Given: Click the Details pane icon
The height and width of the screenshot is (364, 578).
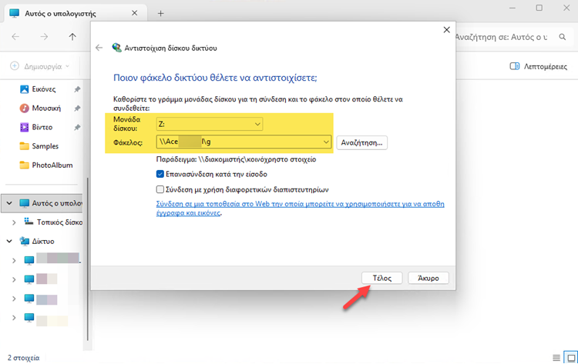Looking at the screenshot, I should 516,67.
